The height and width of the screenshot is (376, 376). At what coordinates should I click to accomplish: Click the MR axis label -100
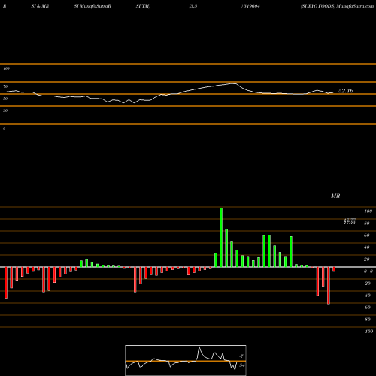(368, 332)
